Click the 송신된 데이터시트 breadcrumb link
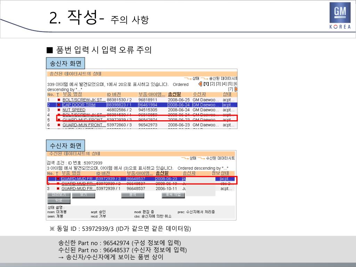356x267 pixels. click(223, 78)
